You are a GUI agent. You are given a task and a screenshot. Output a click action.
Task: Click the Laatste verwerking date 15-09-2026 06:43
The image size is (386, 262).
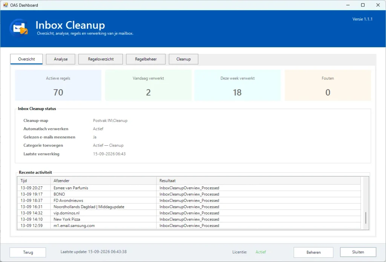tap(109, 154)
